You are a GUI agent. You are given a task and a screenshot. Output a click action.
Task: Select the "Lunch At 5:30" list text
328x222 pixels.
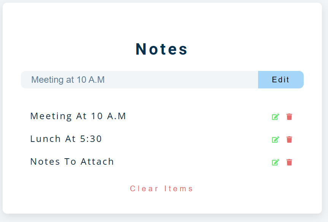click(66, 139)
